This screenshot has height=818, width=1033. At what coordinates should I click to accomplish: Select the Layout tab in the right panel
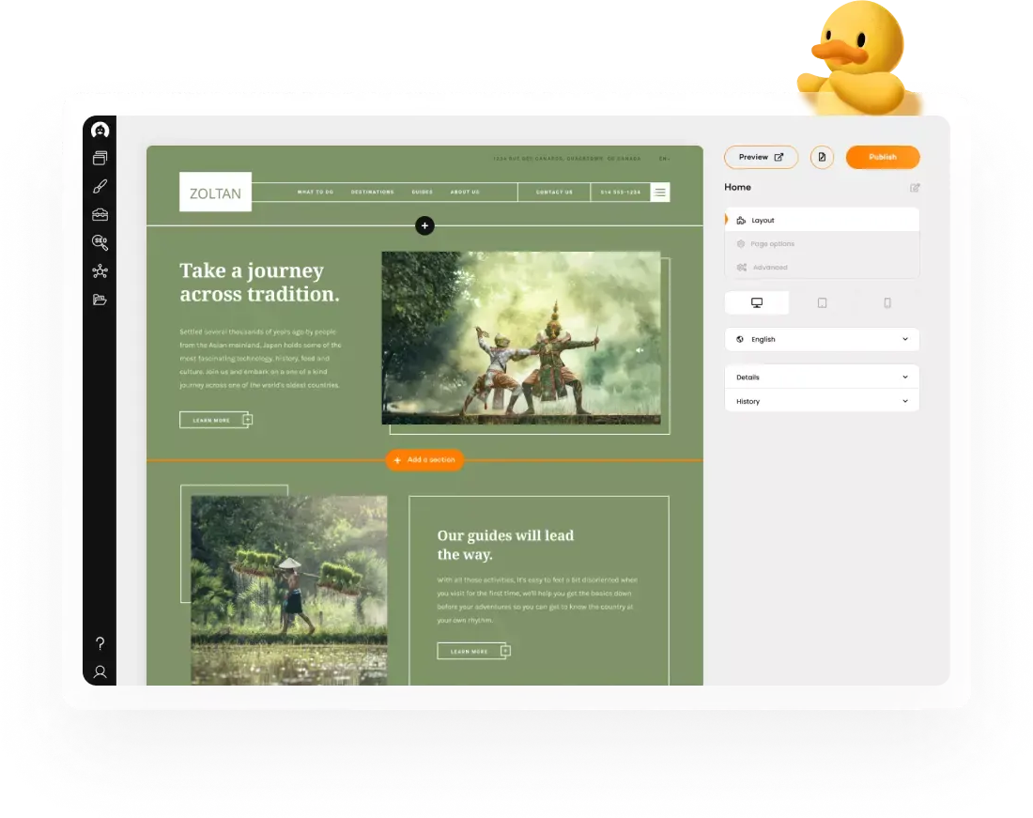click(x=822, y=219)
